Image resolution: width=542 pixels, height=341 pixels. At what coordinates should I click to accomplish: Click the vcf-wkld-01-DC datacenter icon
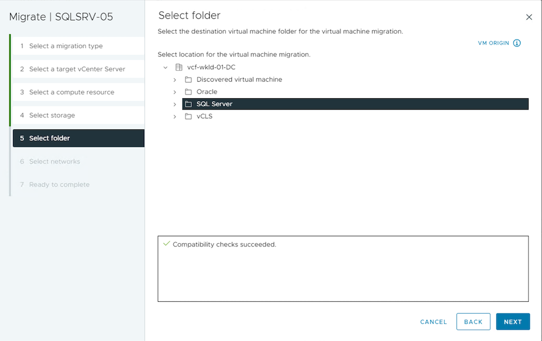point(179,67)
